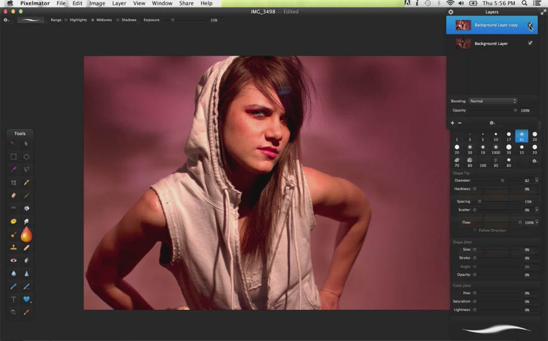Viewport: 548px width, 341px height.
Task: Open brush collection gear menu below presets
Action: [x=534, y=161]
